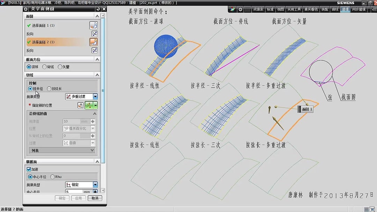The height and width of the screenshot is (212, 377).
Task: Click the green snap point icon
Action: 88,105
